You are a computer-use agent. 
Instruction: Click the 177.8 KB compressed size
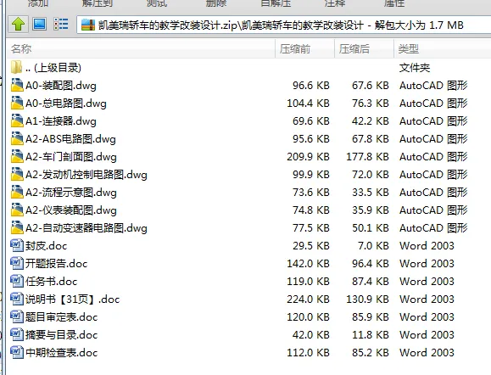[x=367, y=157]
